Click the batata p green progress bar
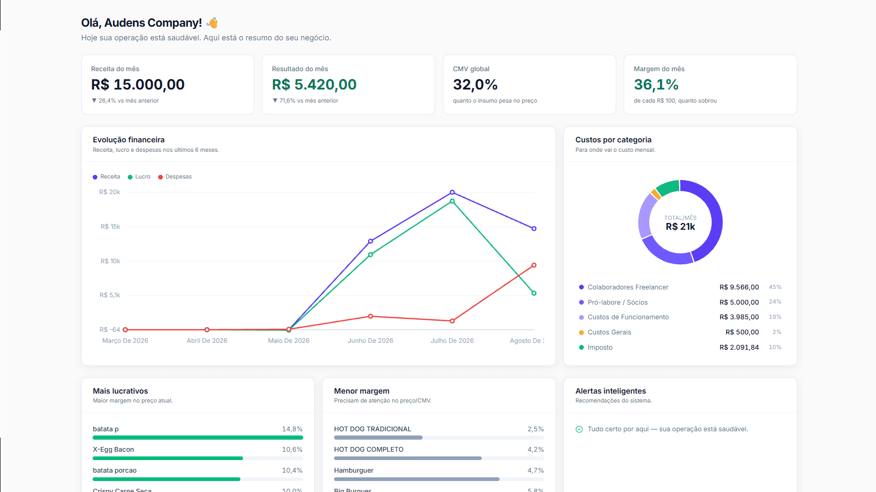The width and height of the screenshot is (876, 492). [x=198, y=438]
